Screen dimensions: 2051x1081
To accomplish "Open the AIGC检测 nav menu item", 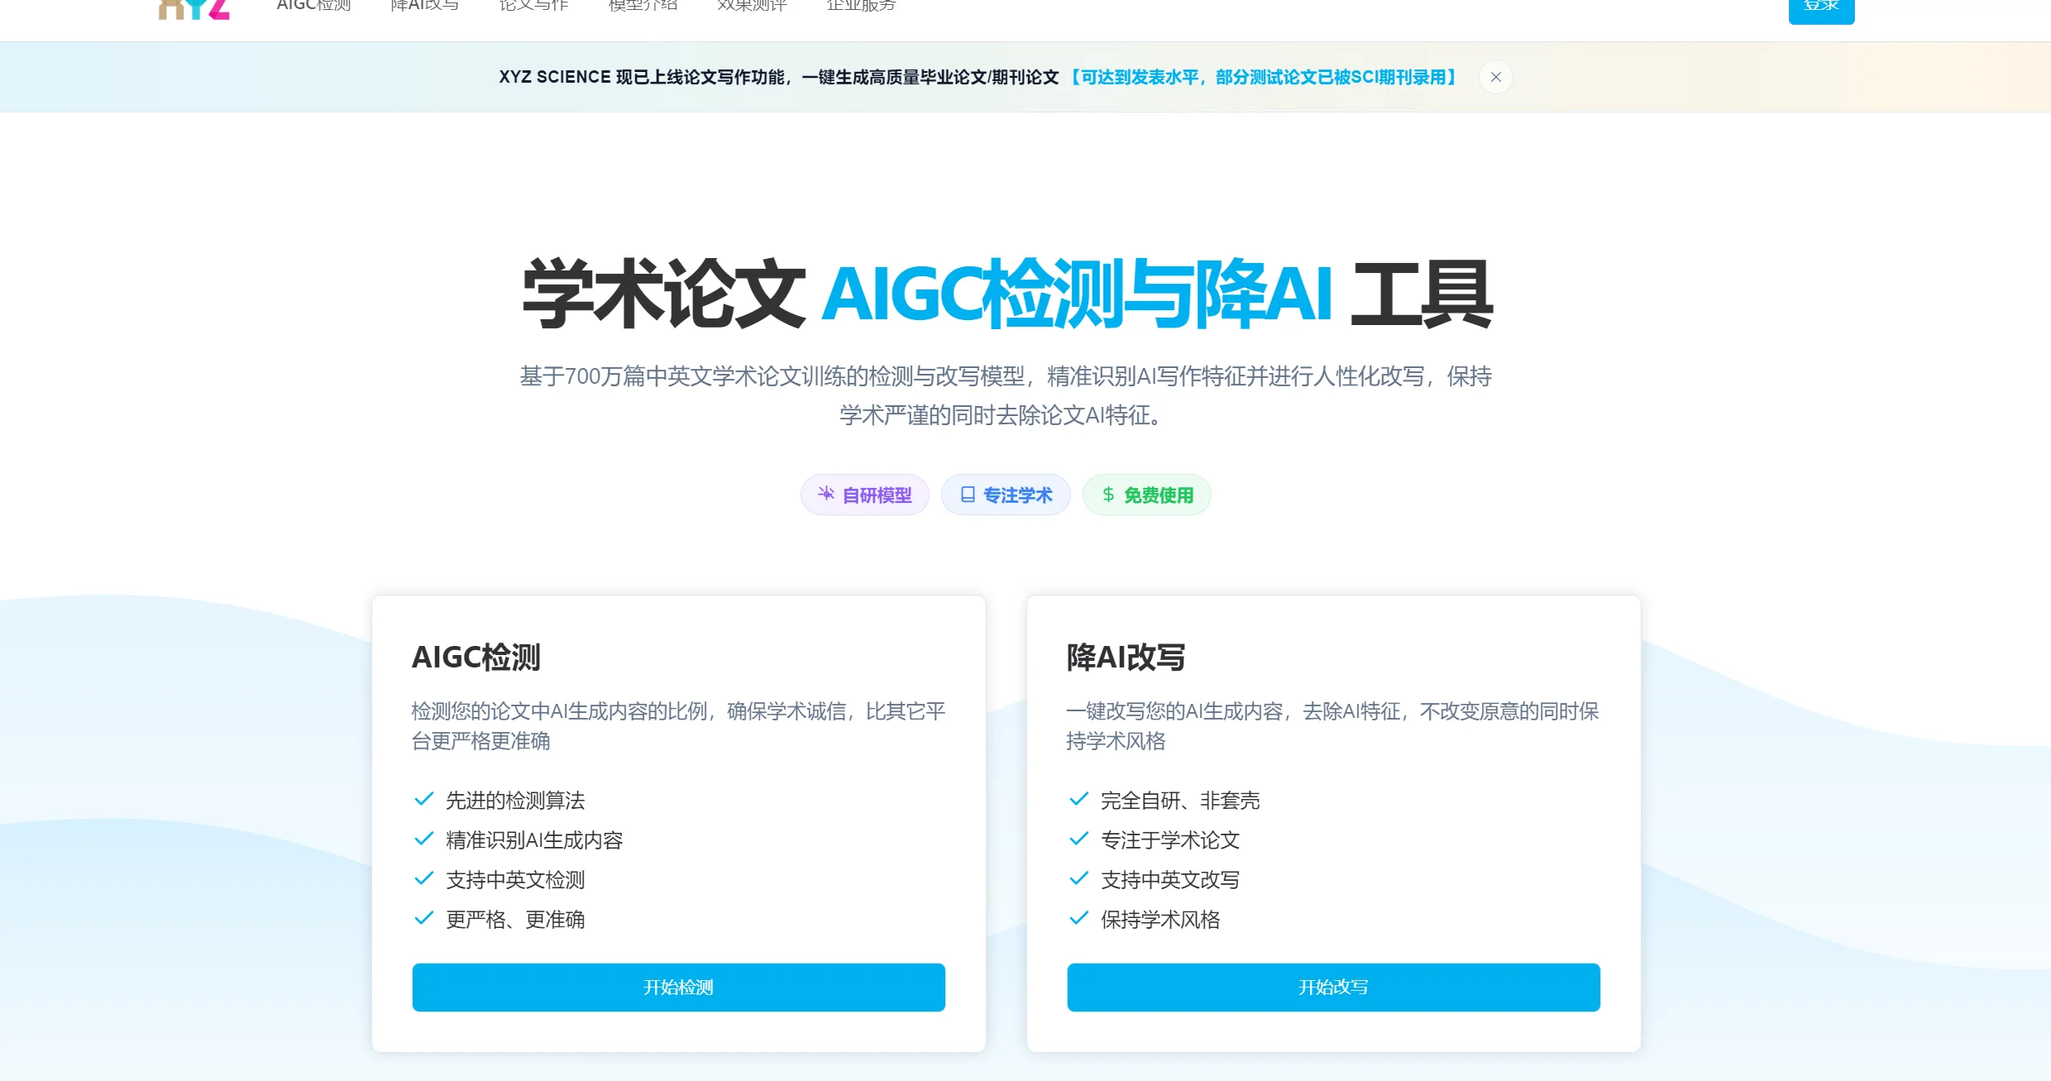I will point(313,6).
